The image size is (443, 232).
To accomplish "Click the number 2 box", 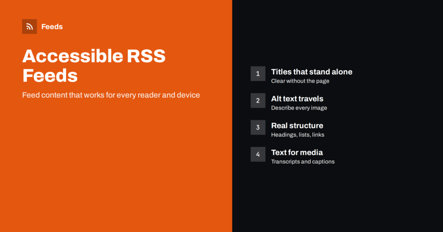I will (258, 100).
